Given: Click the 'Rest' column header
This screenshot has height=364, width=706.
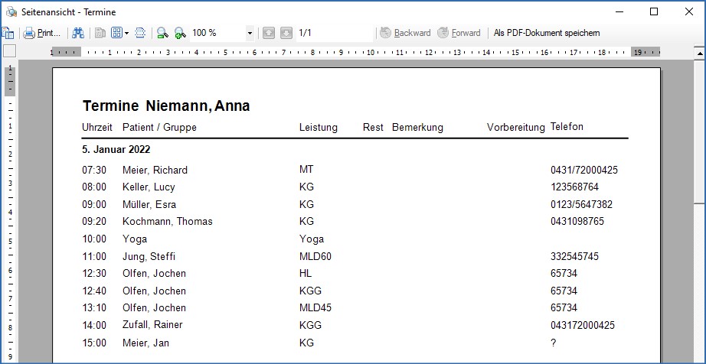Looking at the screenshot, I should [x=373, y=128].
